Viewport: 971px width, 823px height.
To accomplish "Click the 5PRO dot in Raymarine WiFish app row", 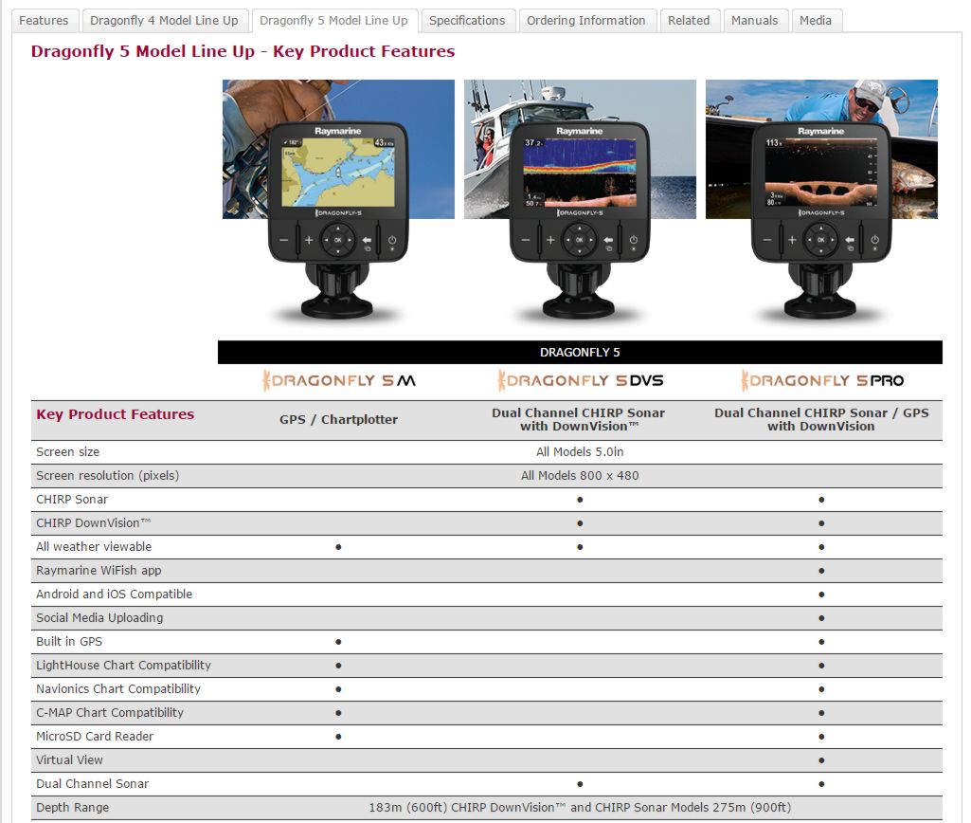I will click(x=821, y=571).
